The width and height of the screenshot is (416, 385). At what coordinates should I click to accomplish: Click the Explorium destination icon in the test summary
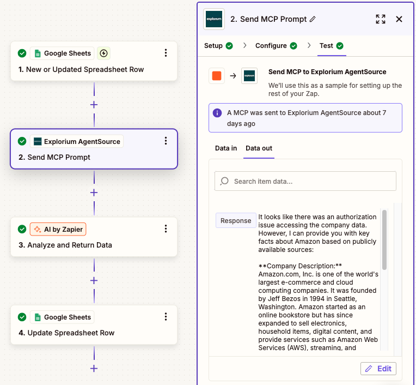(x=249, y=76)
